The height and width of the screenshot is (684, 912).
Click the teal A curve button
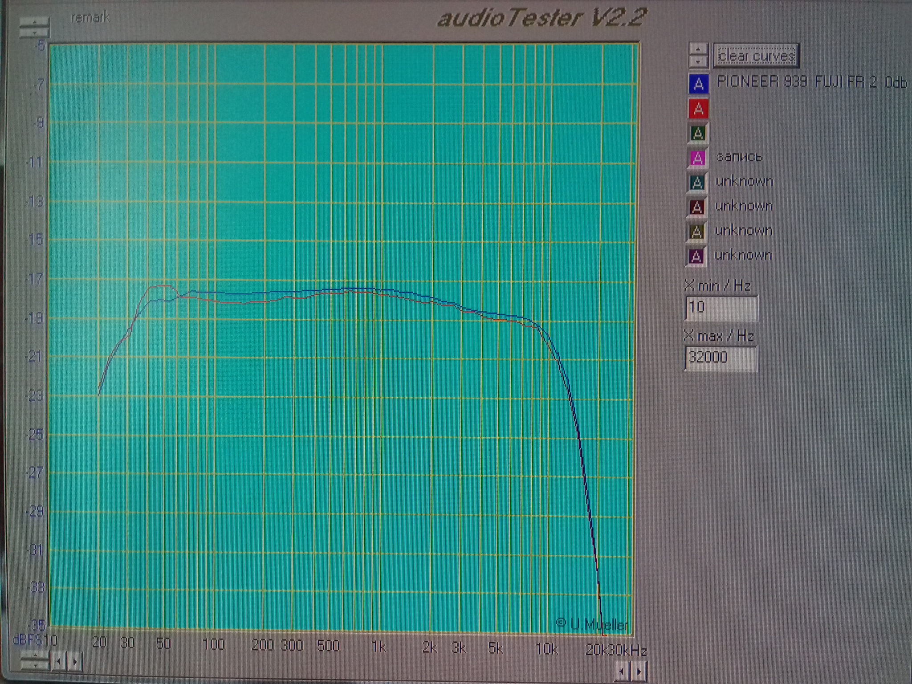(697, 182)
